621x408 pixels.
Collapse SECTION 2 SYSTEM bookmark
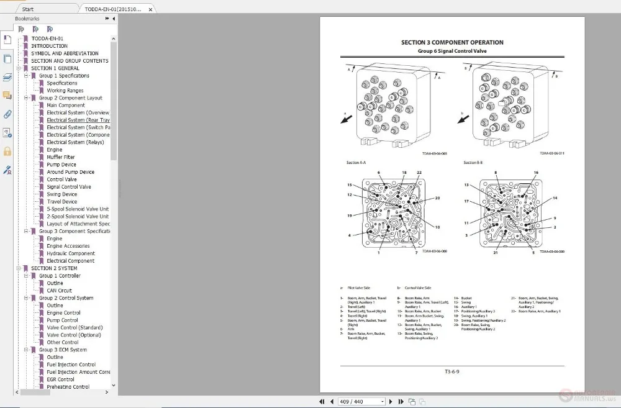(19, 268)
